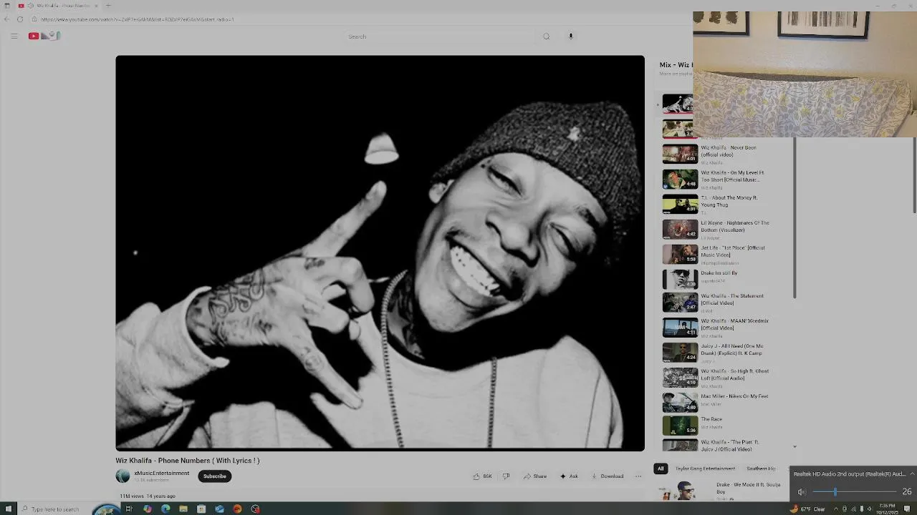This screenshot has height=515, width=917.
Task: Like the video with thumbs up
Action: coord(482,476)
